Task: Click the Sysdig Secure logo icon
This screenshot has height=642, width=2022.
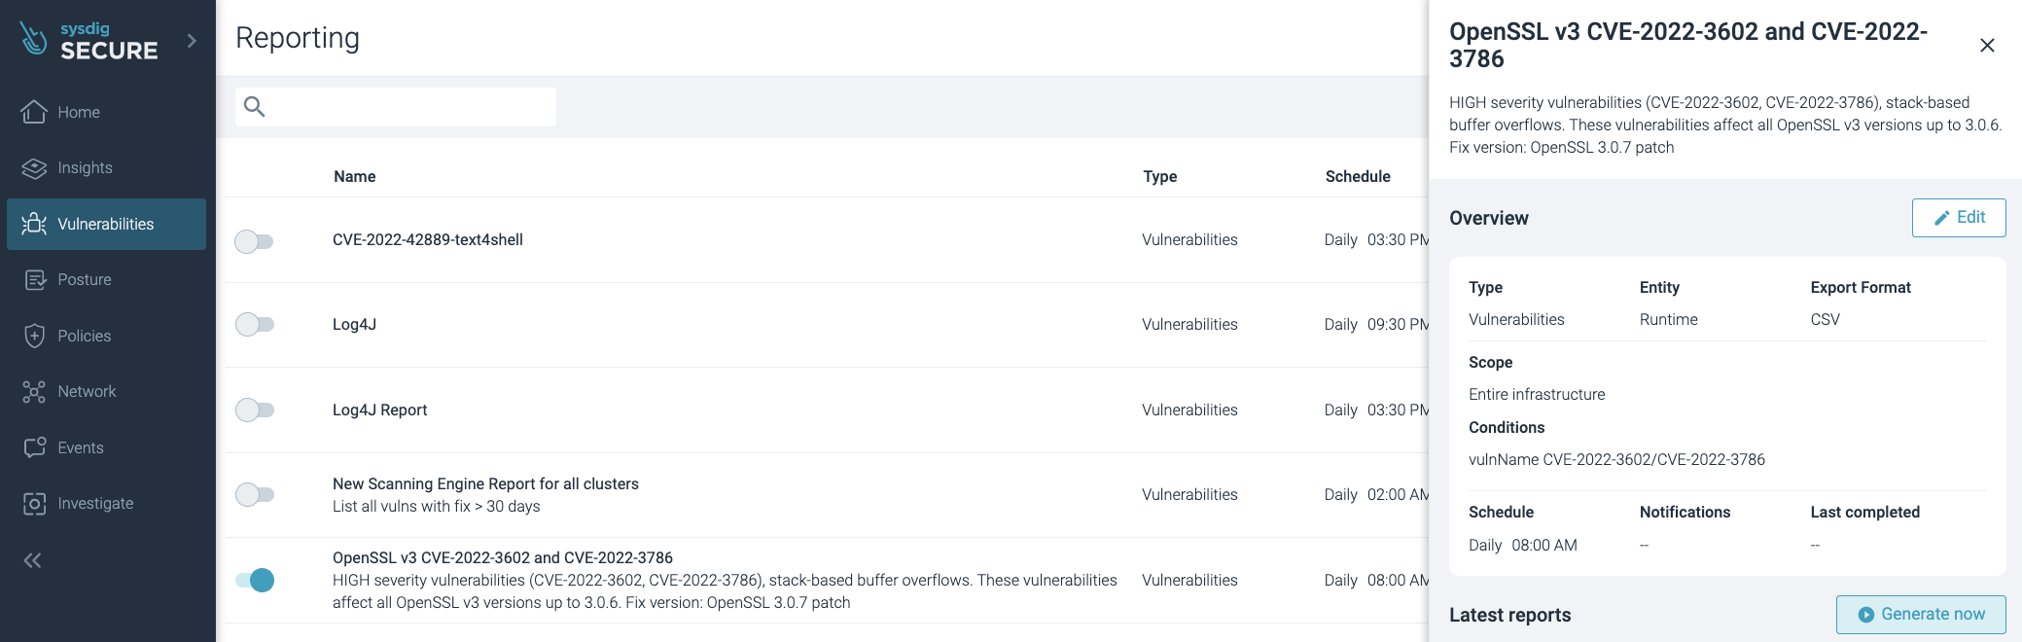Action: 34,39
